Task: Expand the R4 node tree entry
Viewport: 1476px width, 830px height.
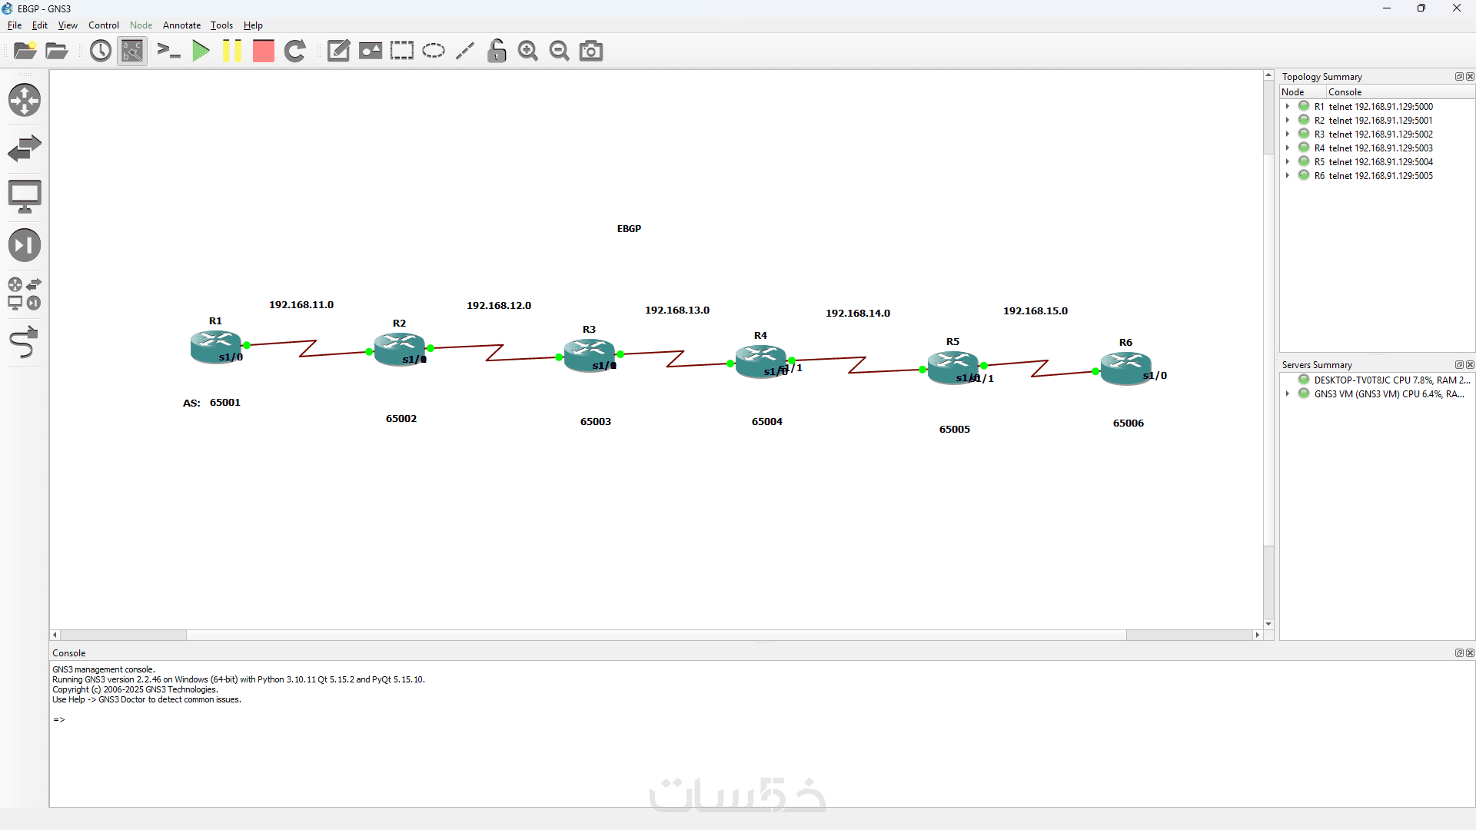Action: 1287,148
